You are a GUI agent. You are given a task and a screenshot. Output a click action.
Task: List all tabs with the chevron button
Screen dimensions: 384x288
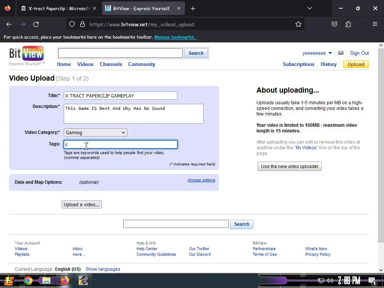click(309, 8)
